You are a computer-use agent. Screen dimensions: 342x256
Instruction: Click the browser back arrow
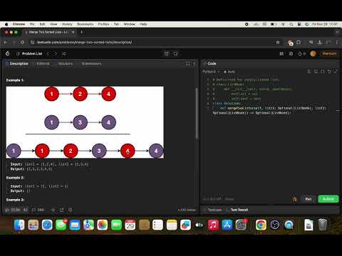click(6, 43)
